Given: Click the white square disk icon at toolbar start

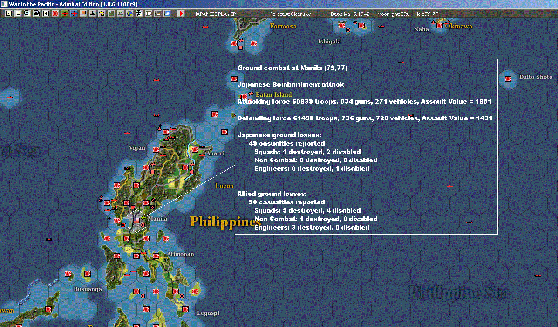Looking at the screenshot, I should click(9, 14).
